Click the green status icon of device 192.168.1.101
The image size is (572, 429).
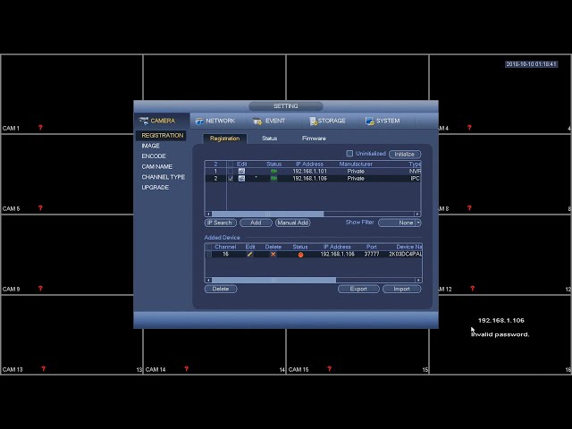pyautogui.click(x=273, y=171)
